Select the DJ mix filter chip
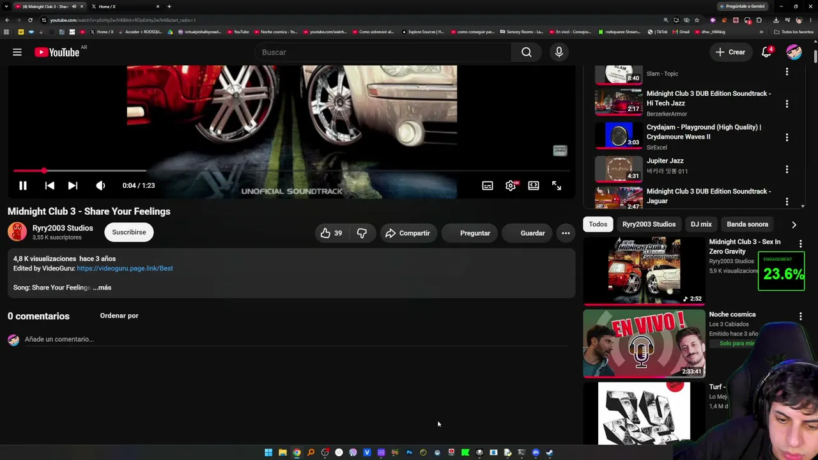 [x=701, y=224]
